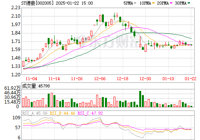The width and height of the screenshot is (200, 140).
Task: Click the 109 RSI axis label
Action: [x=16, y=118]
